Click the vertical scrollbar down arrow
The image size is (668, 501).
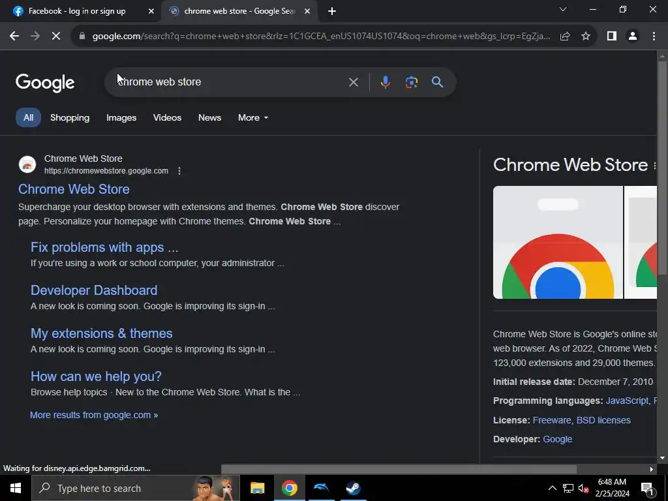[x=662, y=458]
